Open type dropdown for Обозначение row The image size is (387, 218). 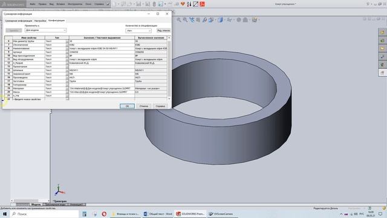coord(67,45)
